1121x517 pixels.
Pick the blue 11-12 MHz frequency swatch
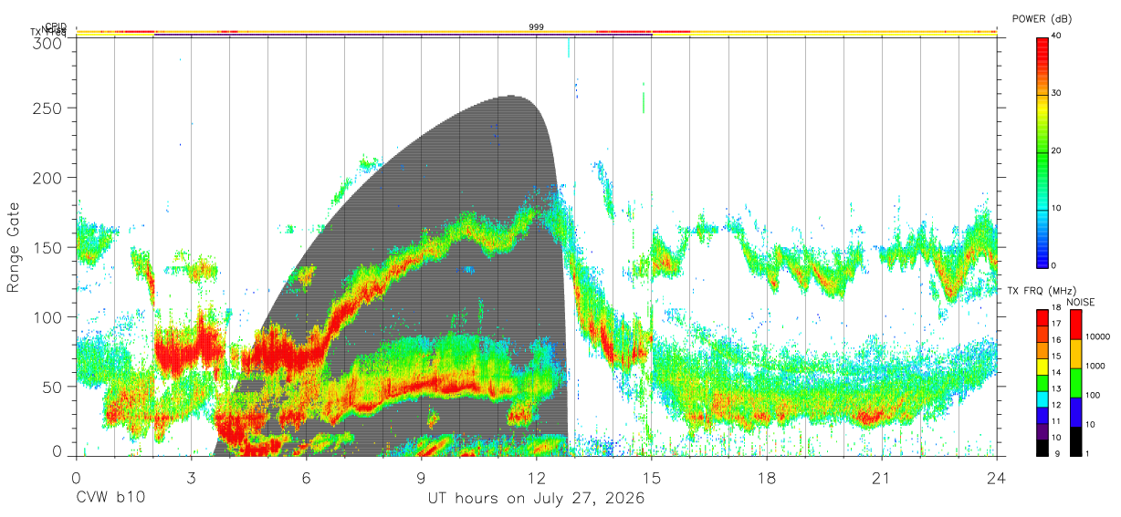1042,415
